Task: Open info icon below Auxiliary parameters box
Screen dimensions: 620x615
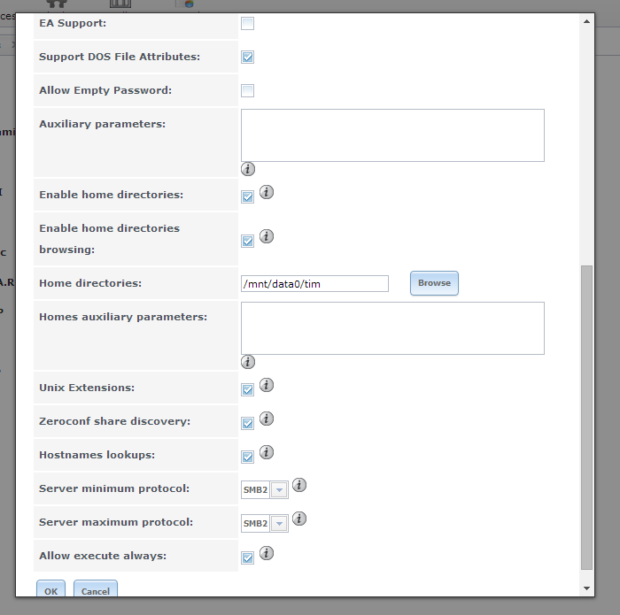Action: point(248,169)
